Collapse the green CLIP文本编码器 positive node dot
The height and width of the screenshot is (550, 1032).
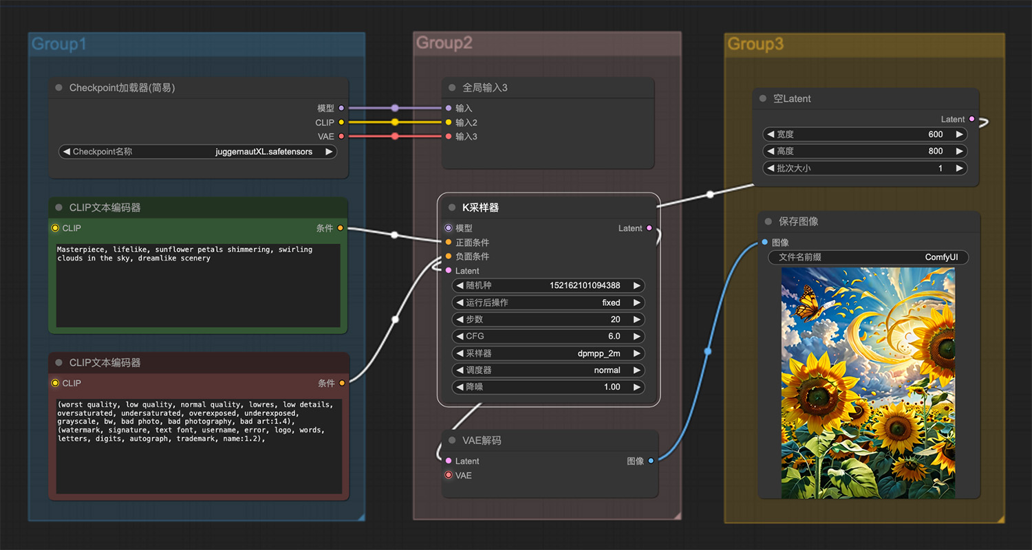point(58,208)
